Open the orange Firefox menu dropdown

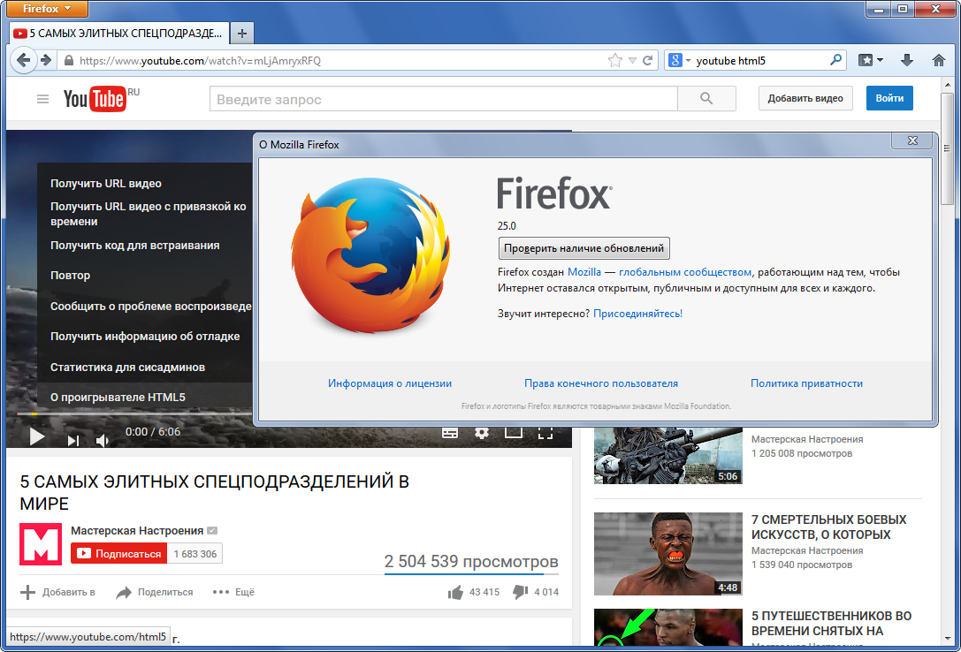pyautogui.click(x=47, y=9)
